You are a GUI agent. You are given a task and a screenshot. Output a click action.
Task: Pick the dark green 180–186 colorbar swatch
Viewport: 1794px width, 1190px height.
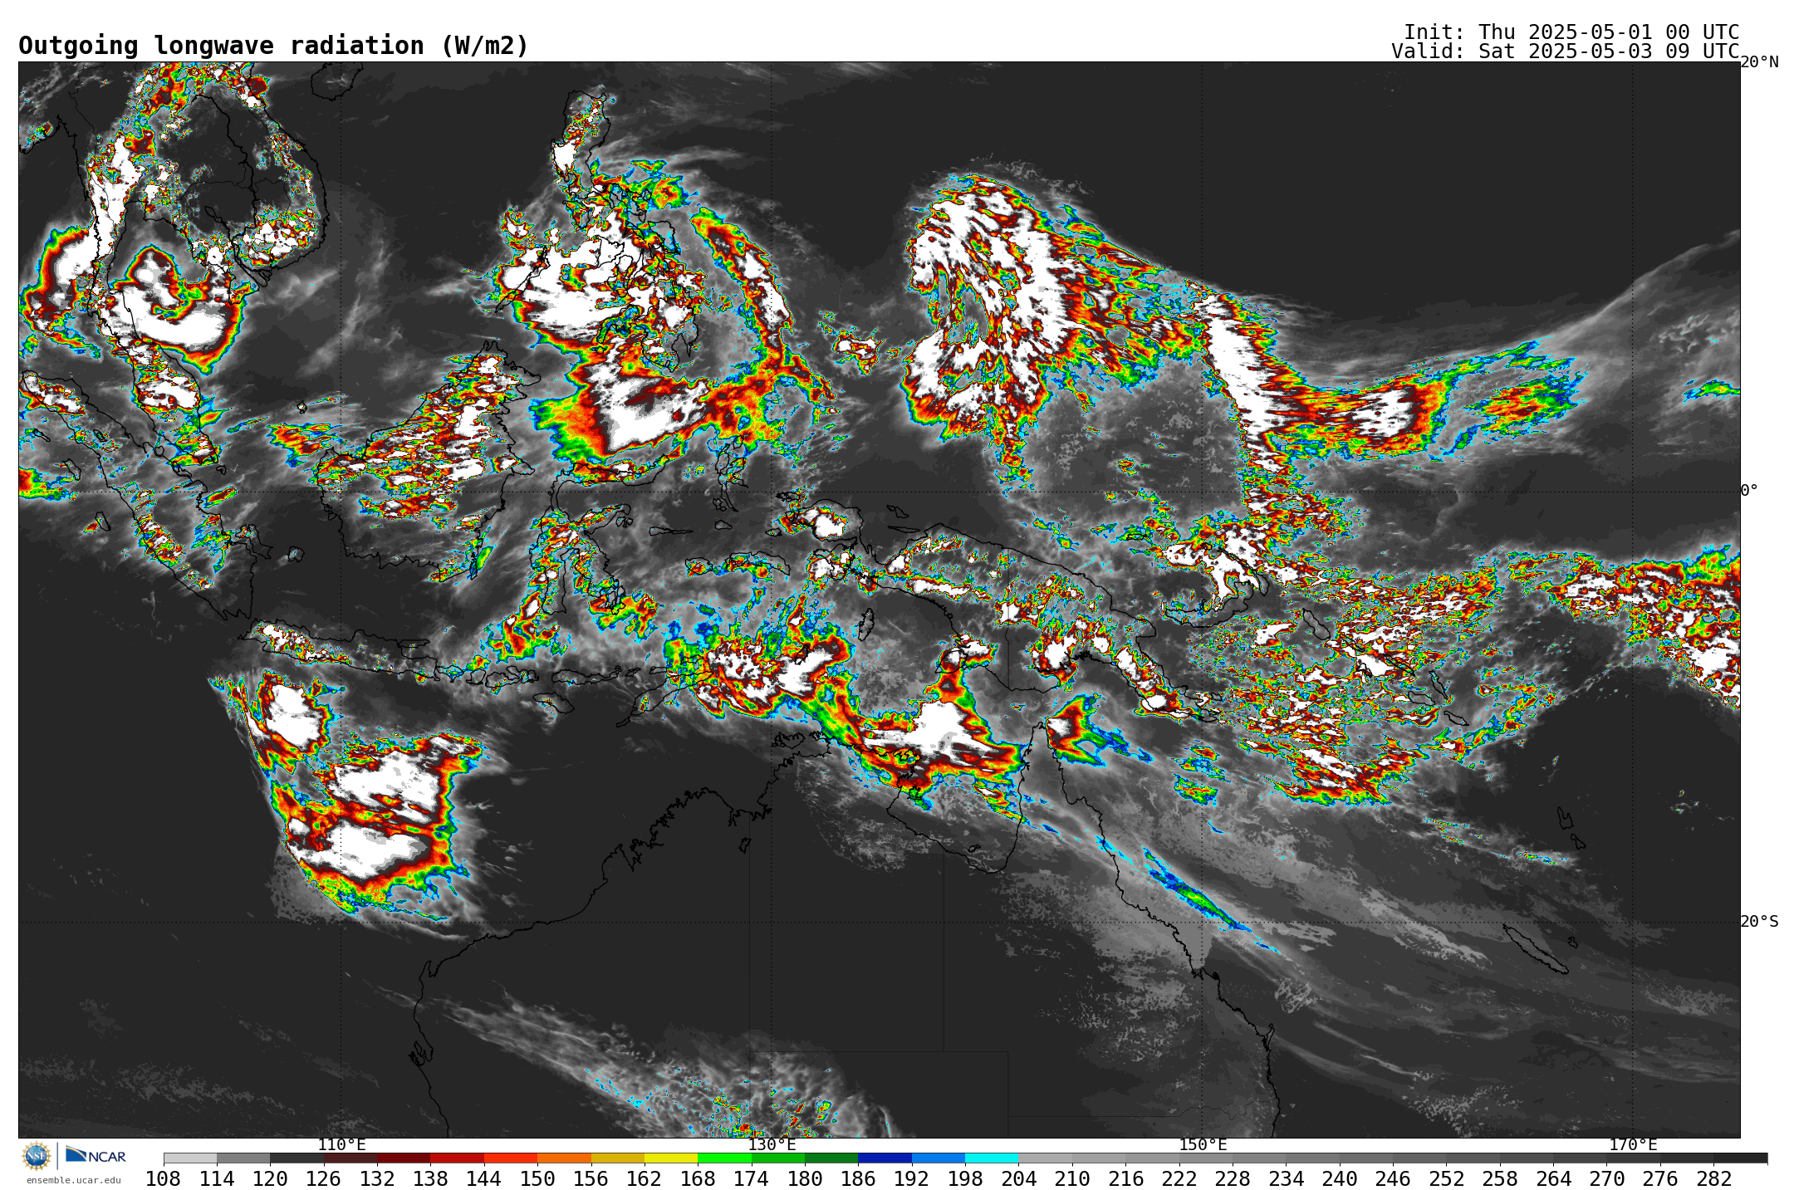point(831,1158)
